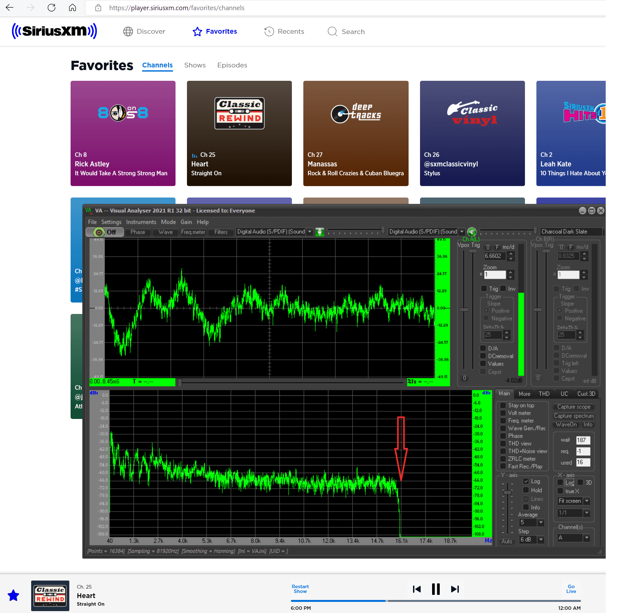Click the Go Live link
The width and height of the screenshot is (641, 613).
(571, 589)
